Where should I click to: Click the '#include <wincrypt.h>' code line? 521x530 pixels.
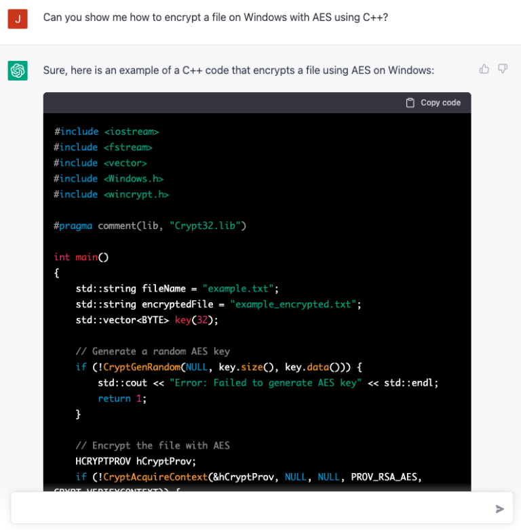point(111,194)
